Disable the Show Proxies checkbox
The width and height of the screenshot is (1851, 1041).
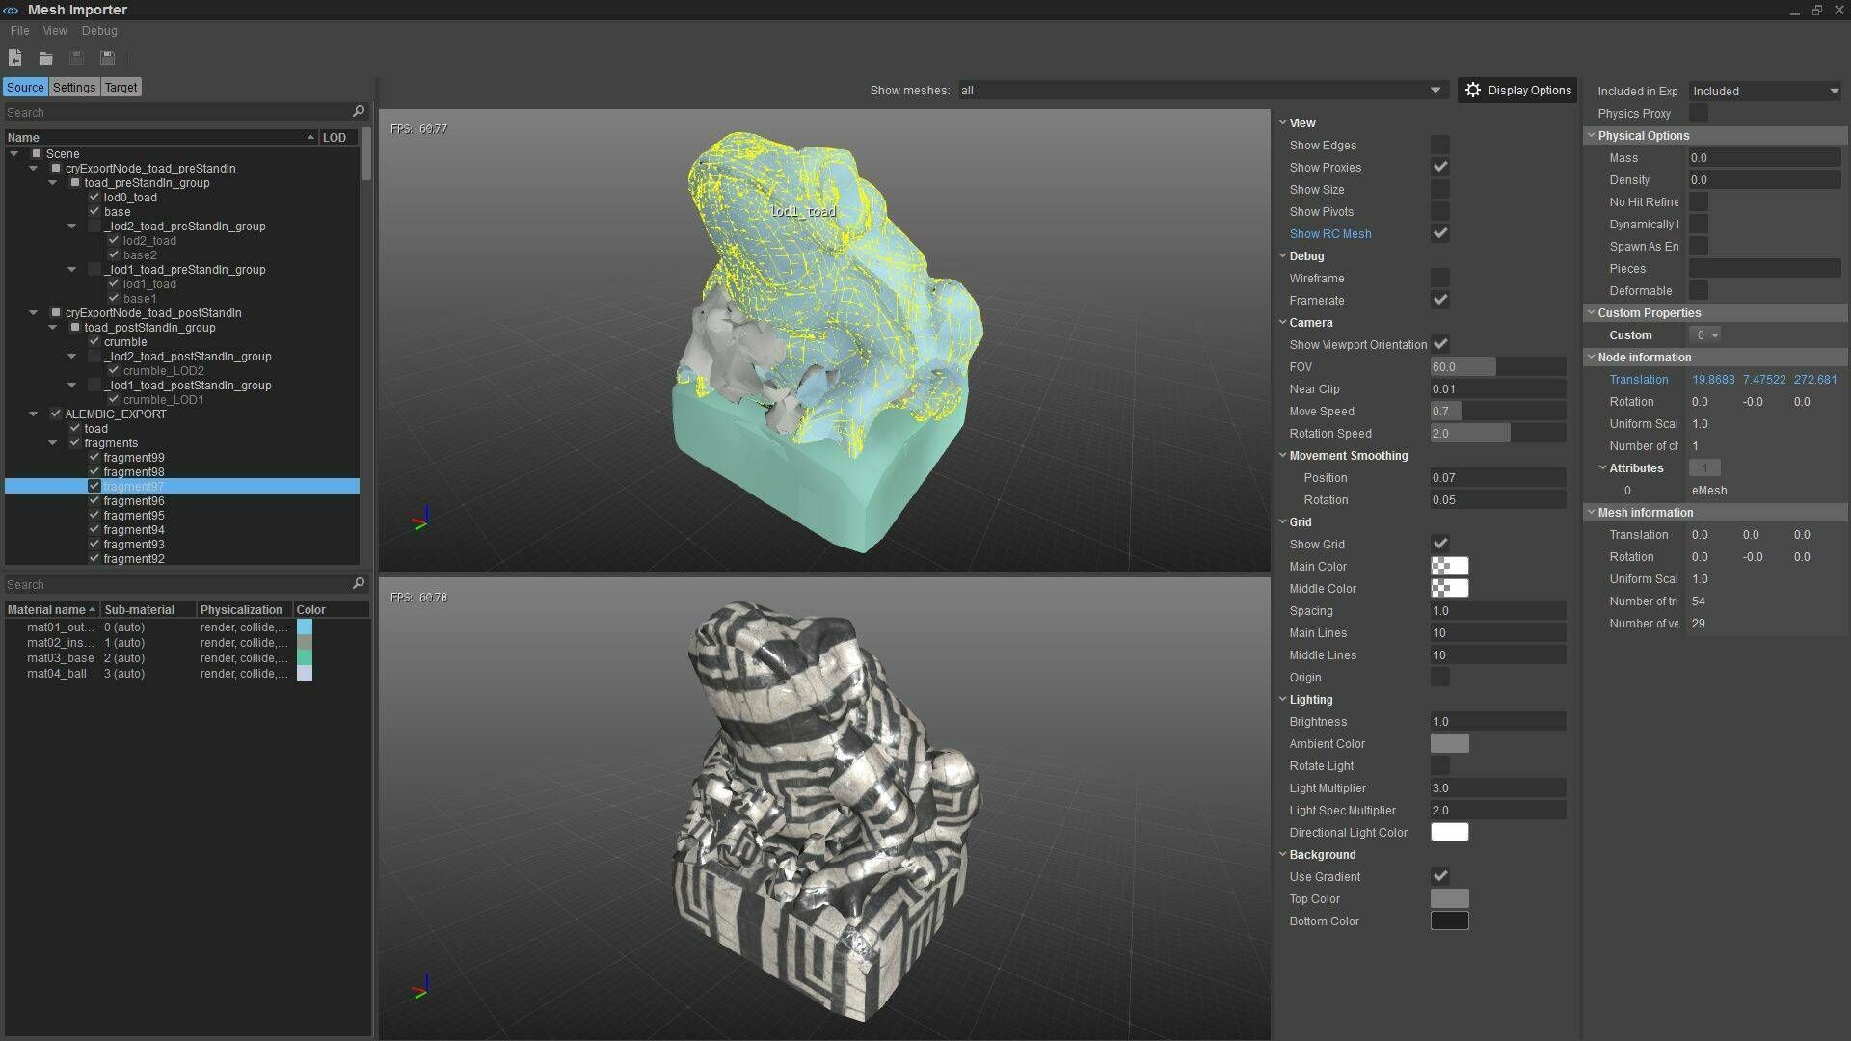click(x=1440, y=166)
